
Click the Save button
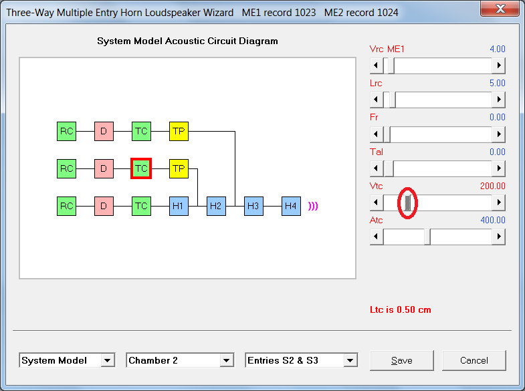pyautogui.click(x=402, y=360)
